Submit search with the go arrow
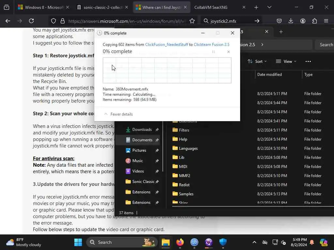This screenshot has width=334, height=250. click(257, 21)
